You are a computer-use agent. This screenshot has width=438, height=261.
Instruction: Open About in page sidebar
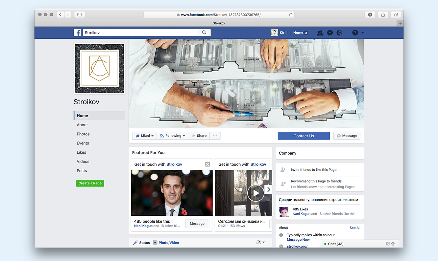pos(82,125)
